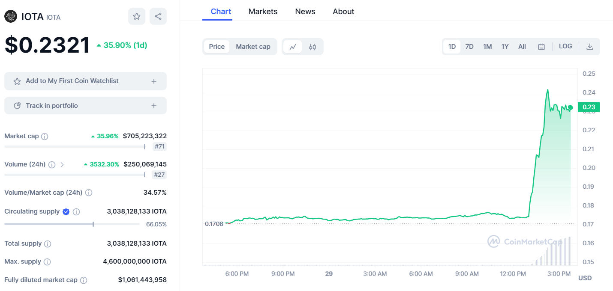The height and width of the screenshot is (291, 613).
Task: Show info for Volume/Market cap (24h)
Action: coord(89,193)
